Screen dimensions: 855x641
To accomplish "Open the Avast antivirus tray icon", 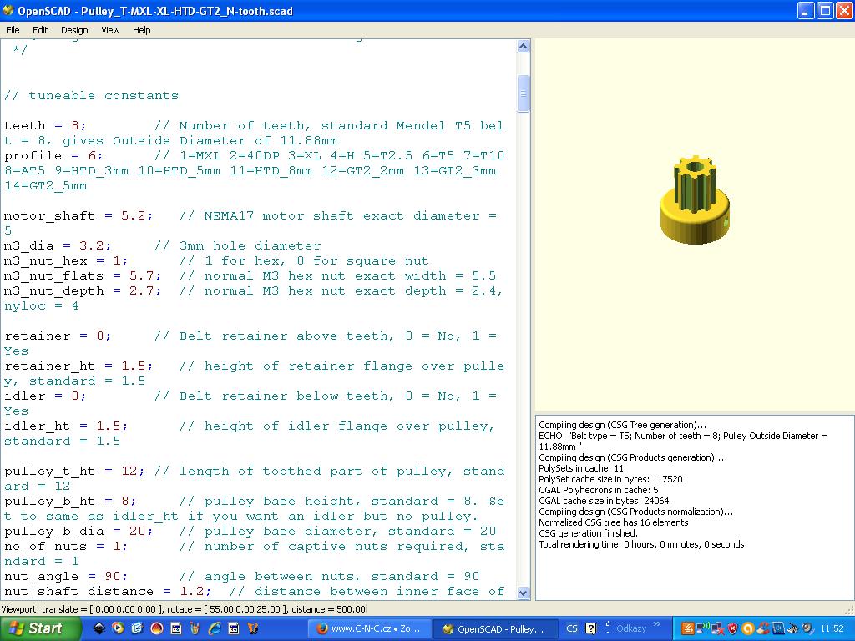I will (748, 628).
